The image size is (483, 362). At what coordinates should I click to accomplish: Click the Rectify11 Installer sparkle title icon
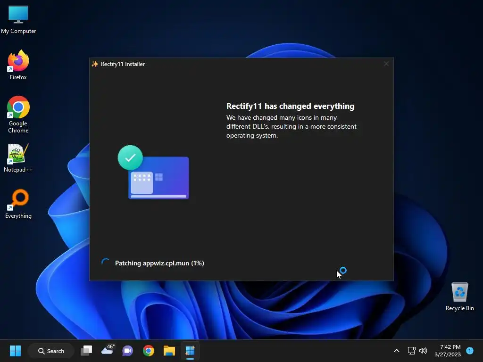(94, 64)
